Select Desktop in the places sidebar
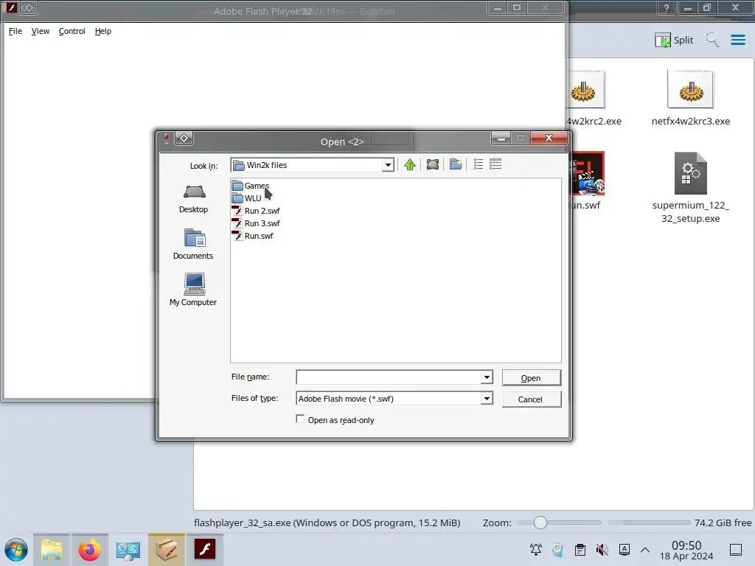This screenshot has width=755, height=566. (194, 199)
